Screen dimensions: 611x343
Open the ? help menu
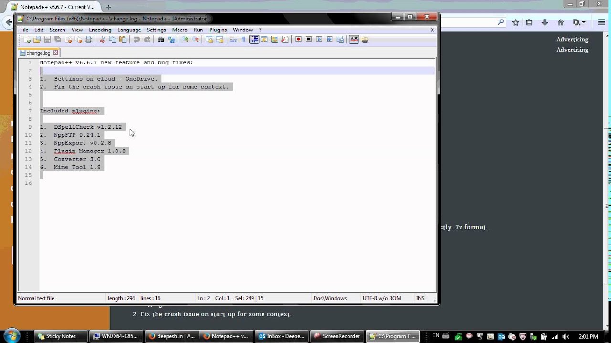(260, 30)
